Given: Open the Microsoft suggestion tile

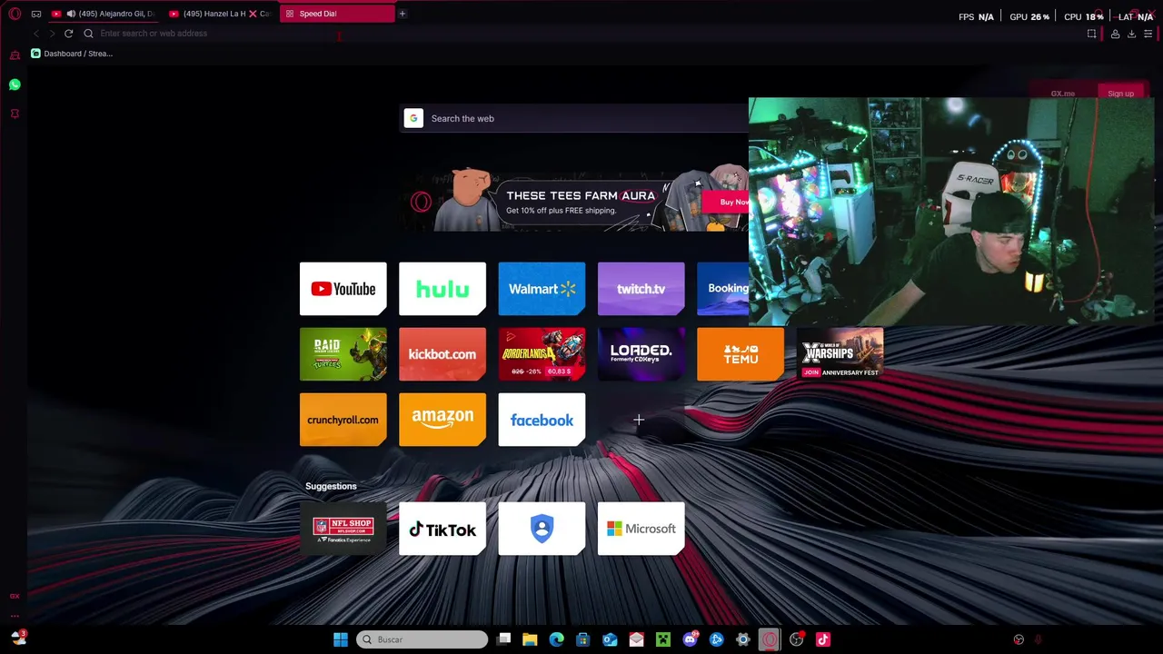Looking at the screenshot, I should pyautogui.click(x=641, y=529).
